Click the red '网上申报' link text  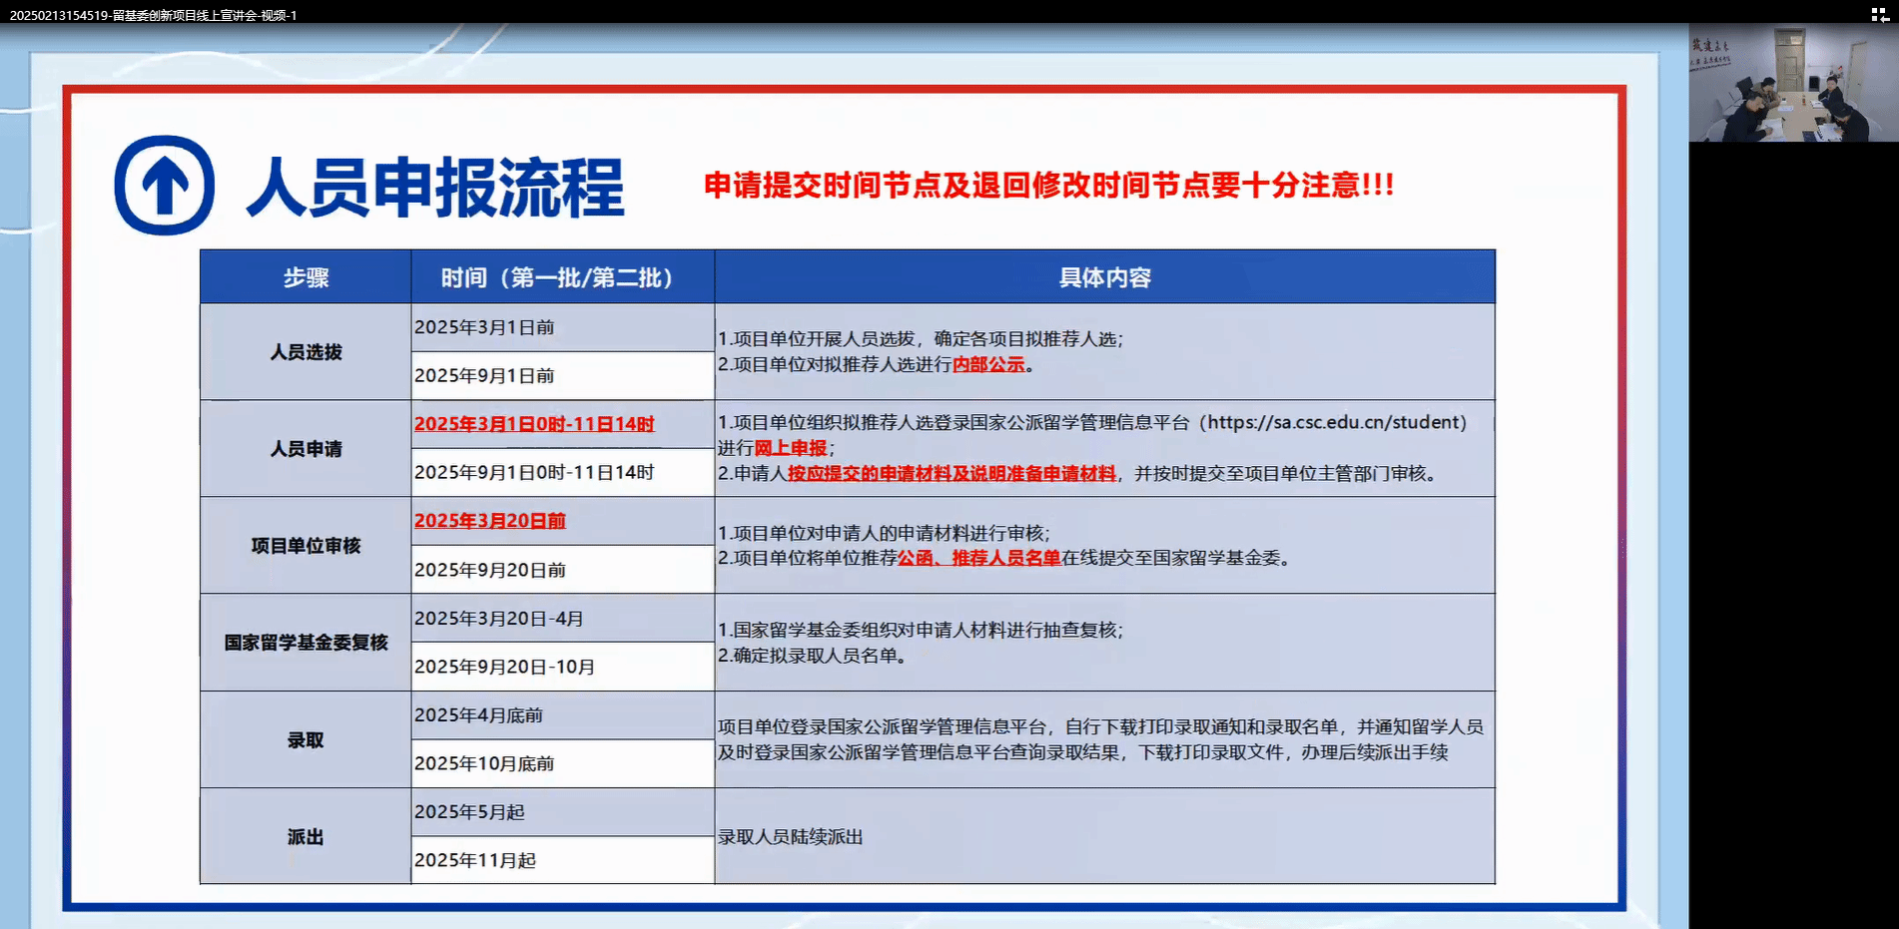coord(791,448)
